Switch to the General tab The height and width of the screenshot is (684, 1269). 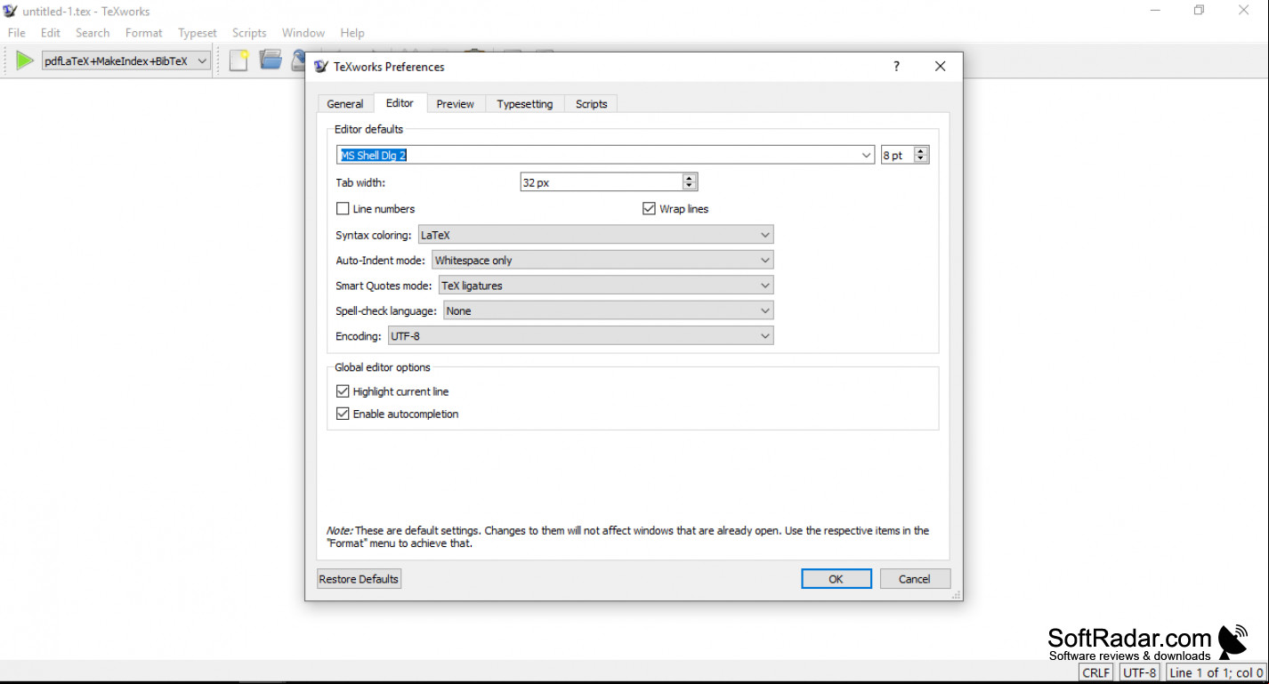[x=345, y=104]
